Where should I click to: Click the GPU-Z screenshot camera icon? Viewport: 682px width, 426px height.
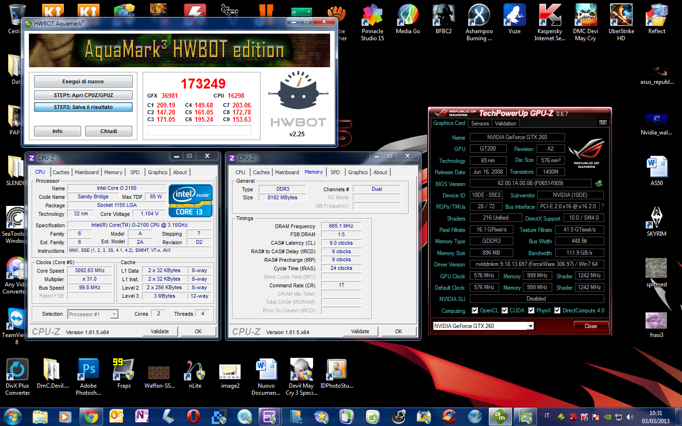point(602,123)
